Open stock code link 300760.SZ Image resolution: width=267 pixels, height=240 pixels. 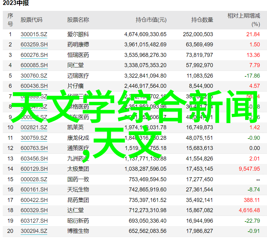click(x=34, y=76)
